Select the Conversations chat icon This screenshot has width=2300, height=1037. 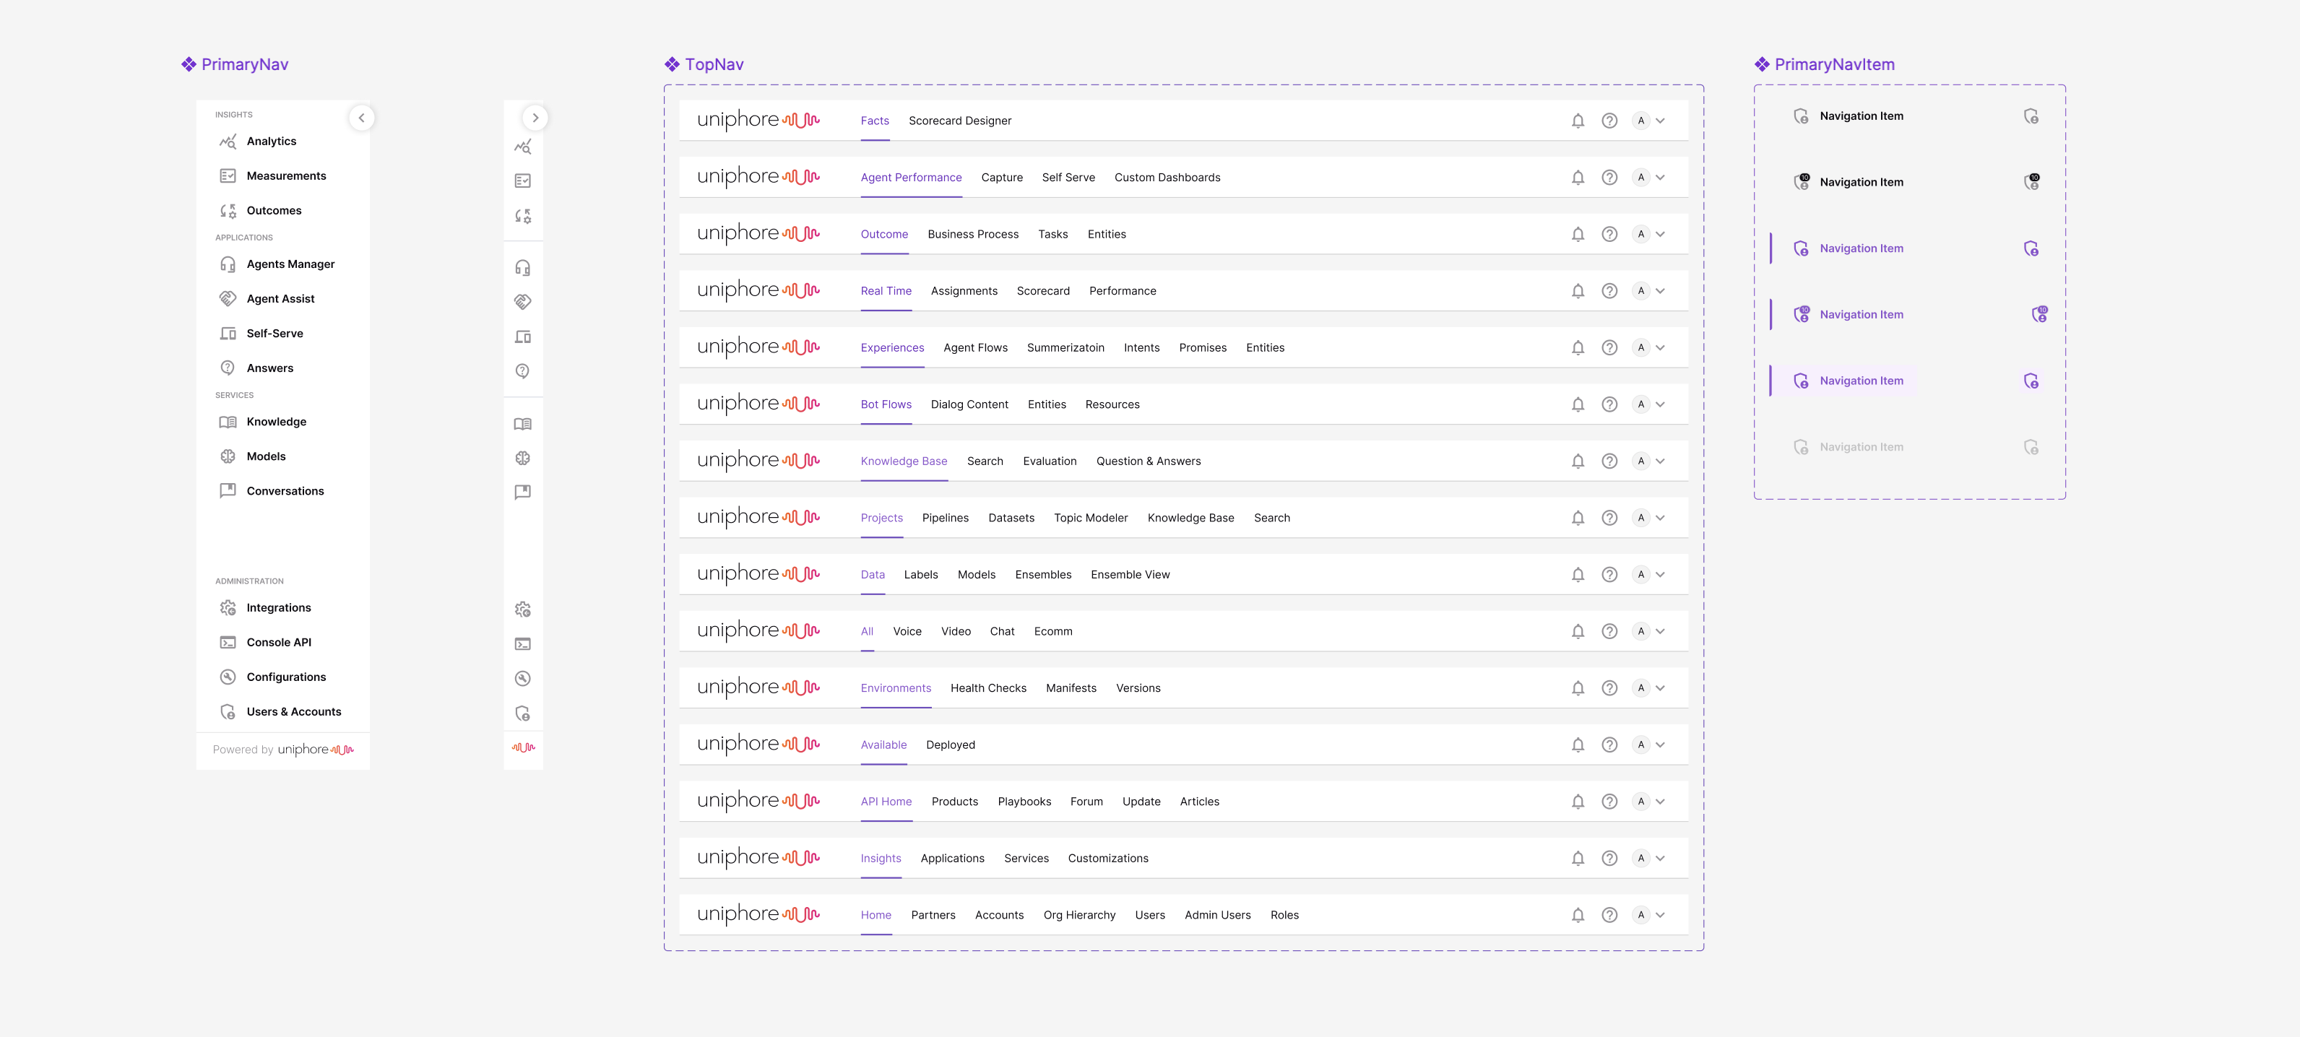[x=228, y=491]
